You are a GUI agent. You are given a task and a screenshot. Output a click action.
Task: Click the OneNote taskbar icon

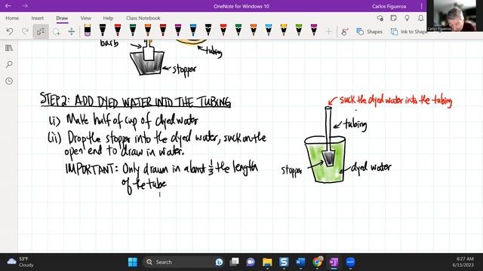334,262
